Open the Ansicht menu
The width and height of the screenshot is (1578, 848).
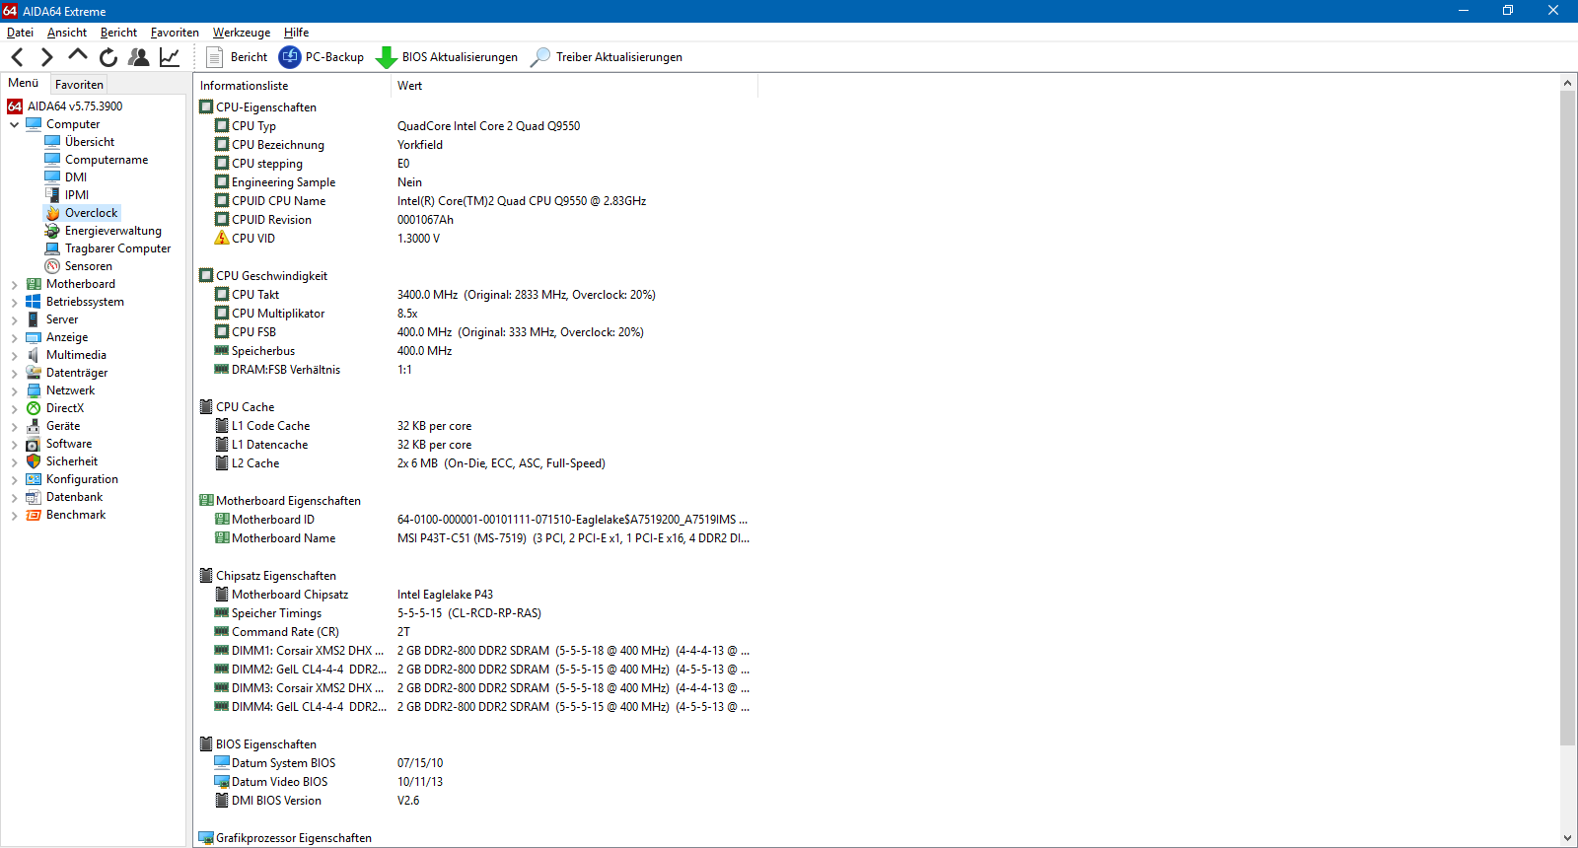click(x=67, y=33)
